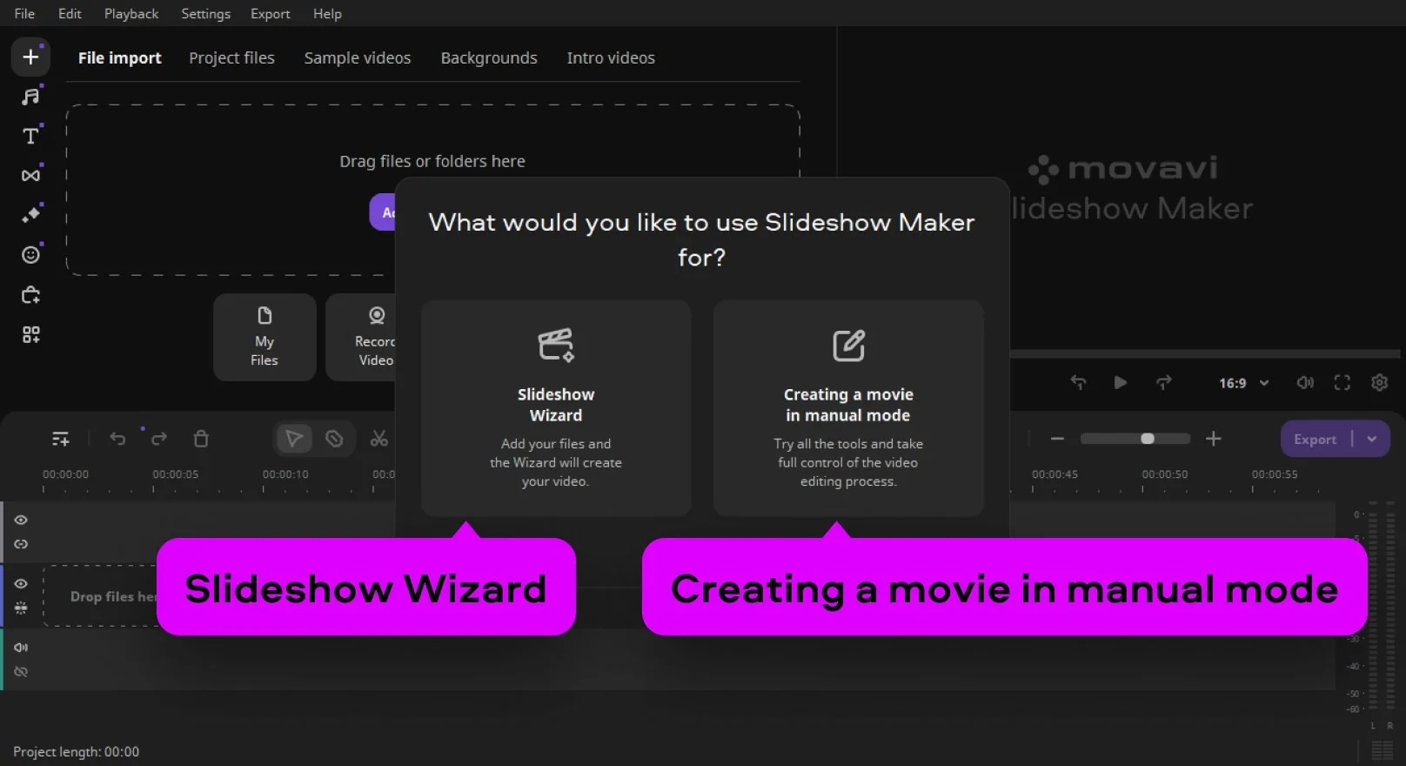
Task: Click the scissors cut tool
Action: pos(378,439)
